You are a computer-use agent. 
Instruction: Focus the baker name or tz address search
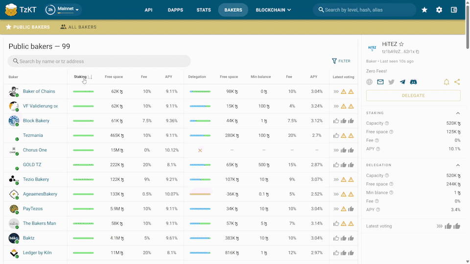point(99,61)
